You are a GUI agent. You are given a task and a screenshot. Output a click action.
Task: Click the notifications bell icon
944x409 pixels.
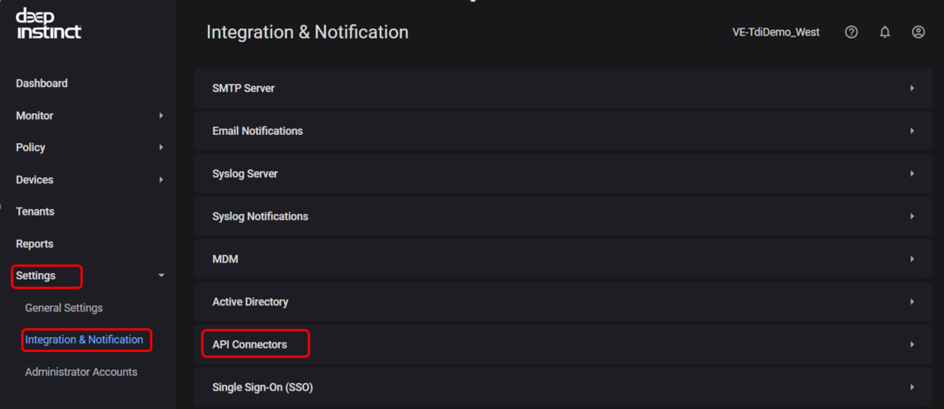tap(885, 32)
